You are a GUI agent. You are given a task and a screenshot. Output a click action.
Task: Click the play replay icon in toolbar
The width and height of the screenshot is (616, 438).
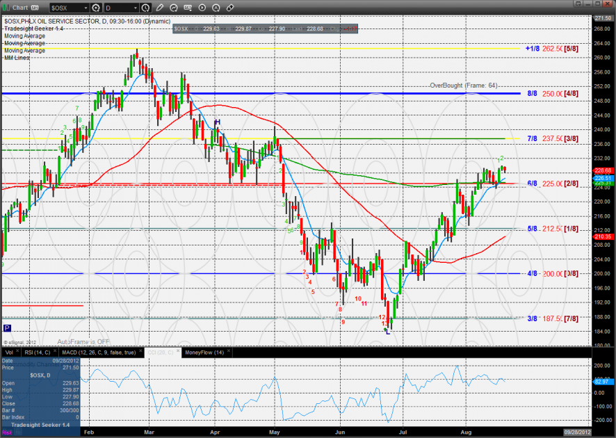[202, 8]
